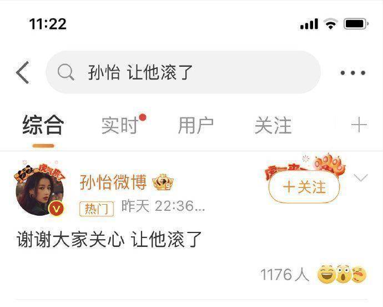Click the crown membership badge icon

pyautogui.click(x=163, y=182)
